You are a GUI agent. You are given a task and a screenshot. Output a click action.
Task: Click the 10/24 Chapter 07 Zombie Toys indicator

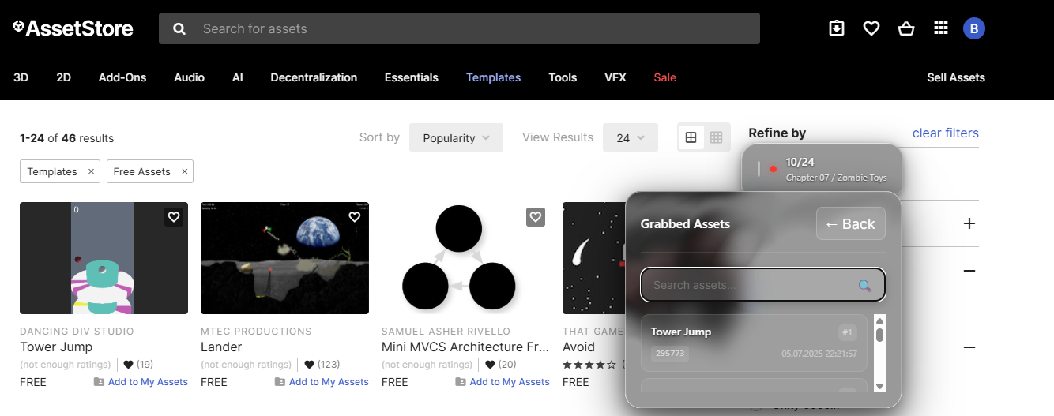tap(822, 169)
